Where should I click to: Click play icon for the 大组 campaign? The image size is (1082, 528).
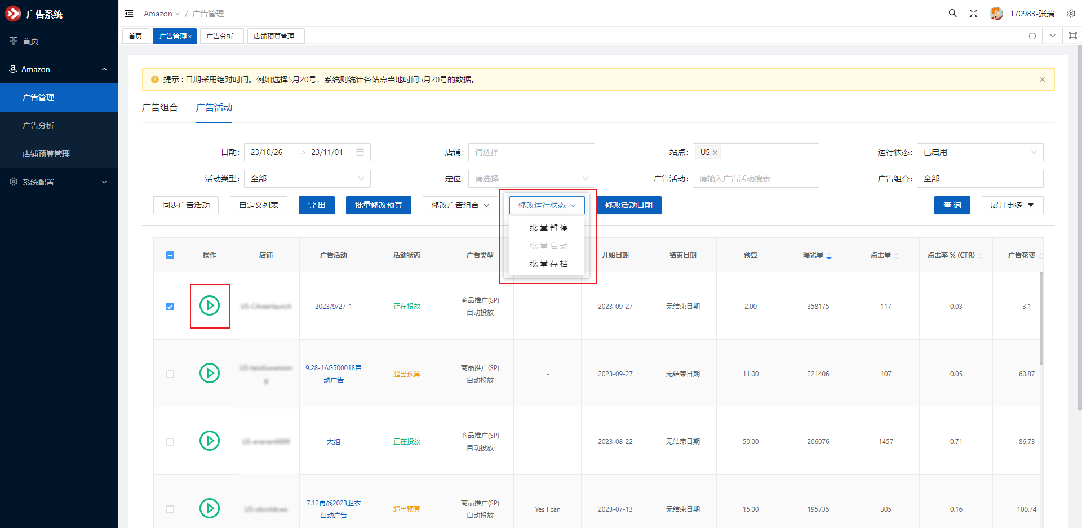click(x=210, y=441)
